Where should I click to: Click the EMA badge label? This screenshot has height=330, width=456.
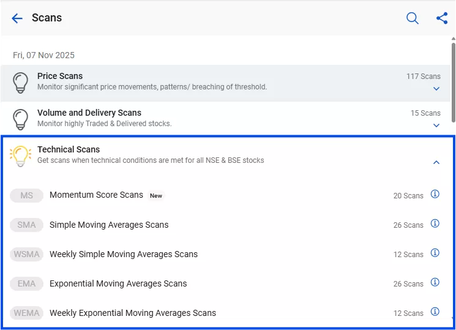(x=26, y=283)
